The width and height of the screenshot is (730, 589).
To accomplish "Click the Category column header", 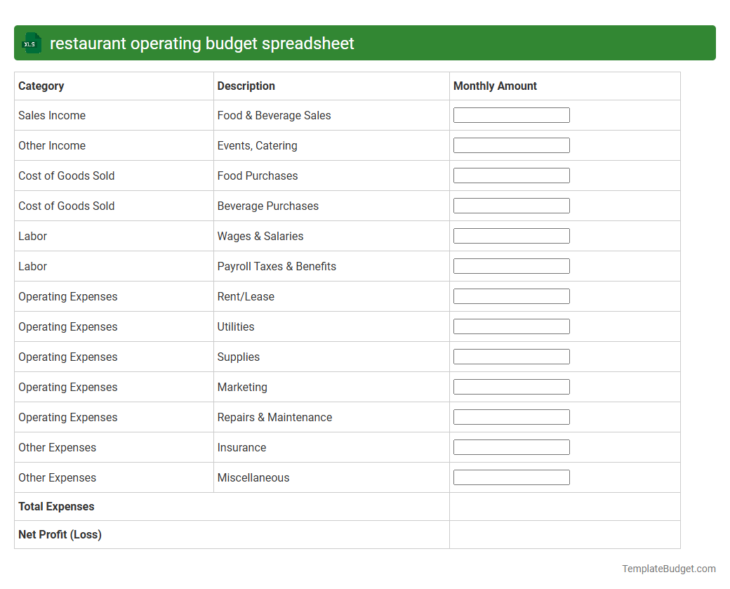I will [x=41, y=86].
